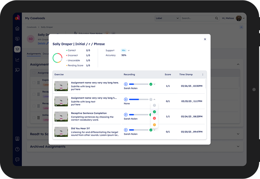Viewport: 260px width, 179px height.
Task: Check the first assignment row checkbox
Action: [x=34, y=83]
